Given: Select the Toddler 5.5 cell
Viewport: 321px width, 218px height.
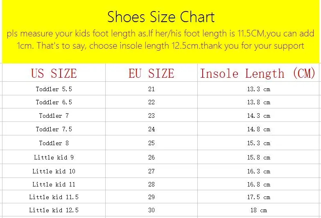Looking at the screenshot, I should click(x=54, y=89).
